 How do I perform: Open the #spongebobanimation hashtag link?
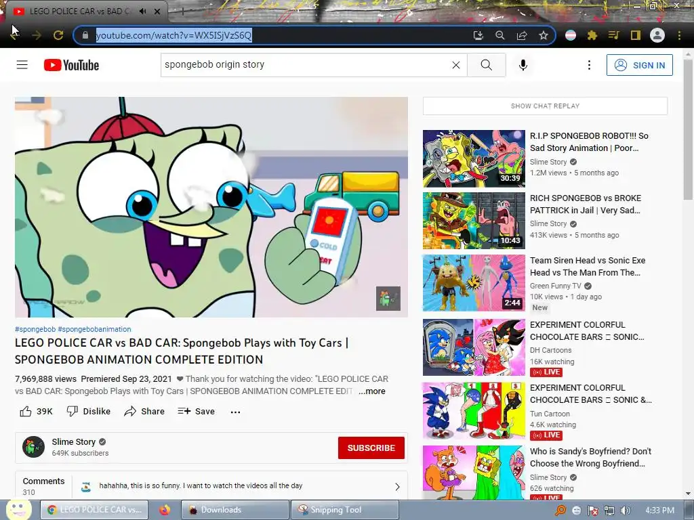point(94,329)
